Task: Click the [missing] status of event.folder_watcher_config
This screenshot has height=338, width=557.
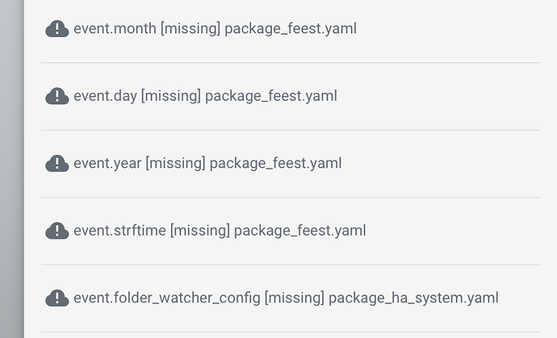Action: (295, 298)
